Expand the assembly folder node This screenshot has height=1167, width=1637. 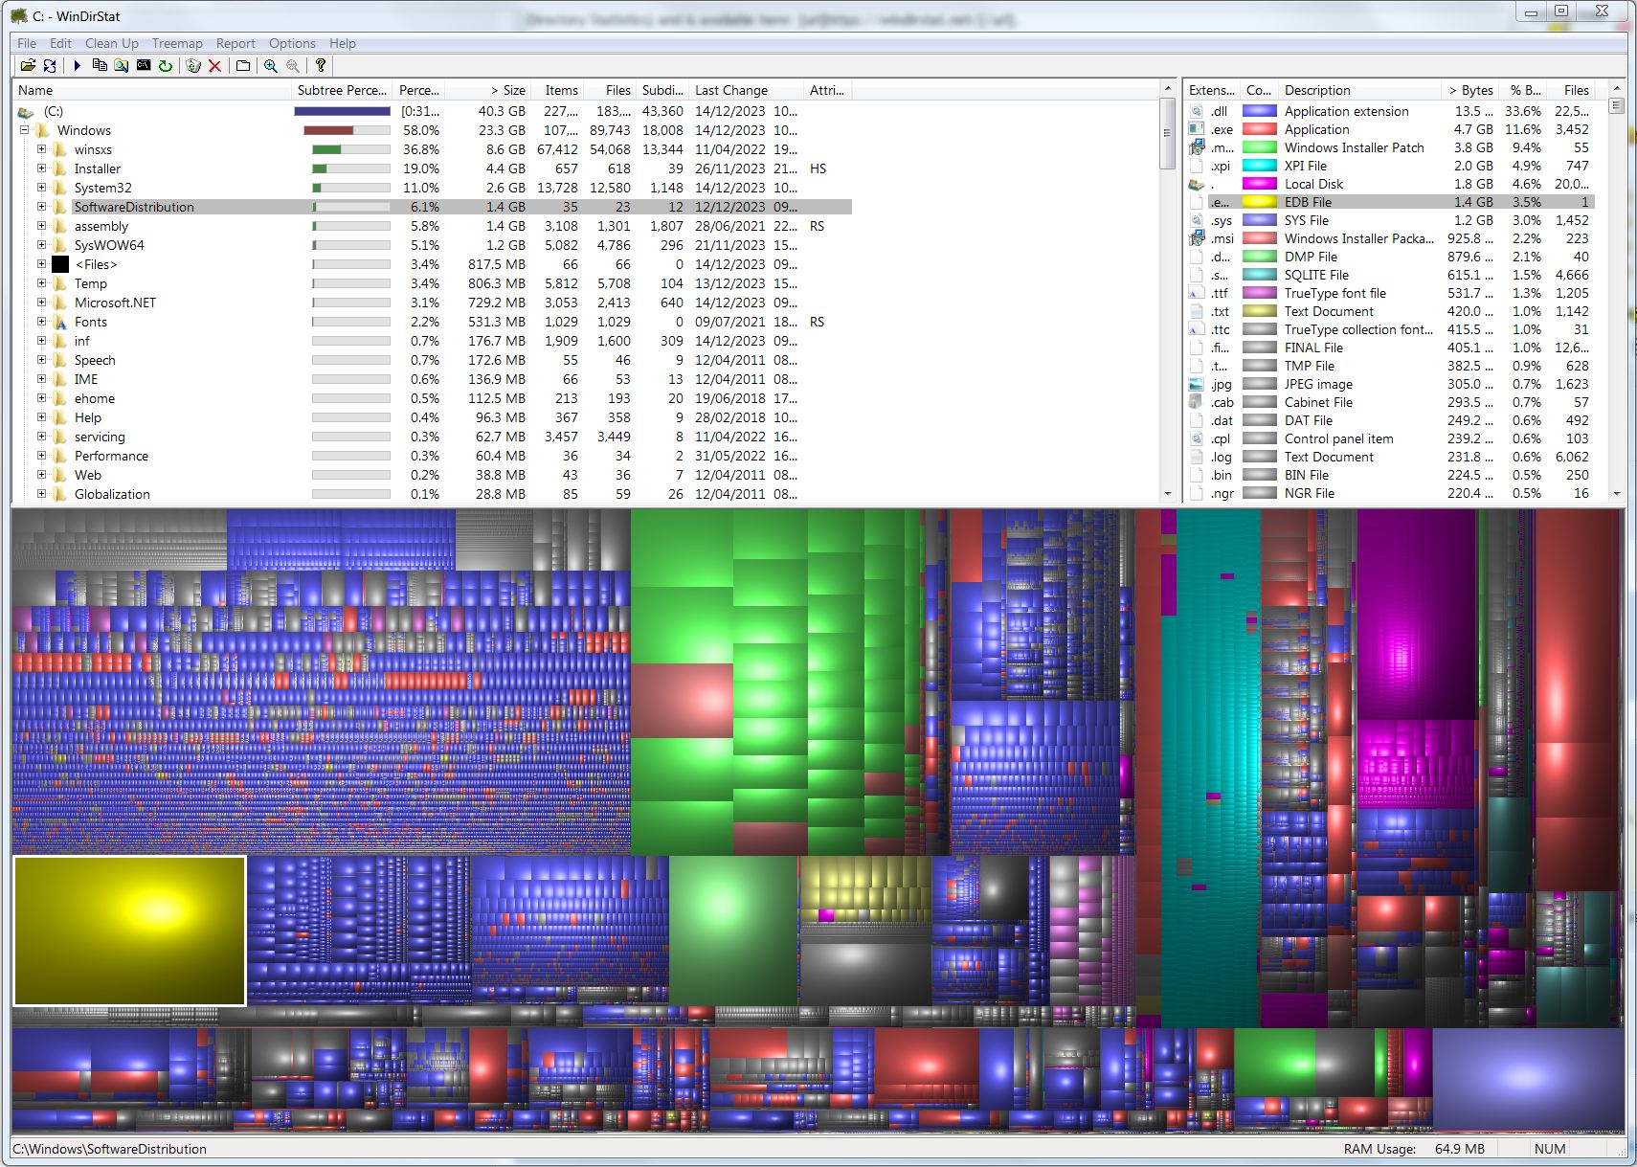click(x=41, y=226)
